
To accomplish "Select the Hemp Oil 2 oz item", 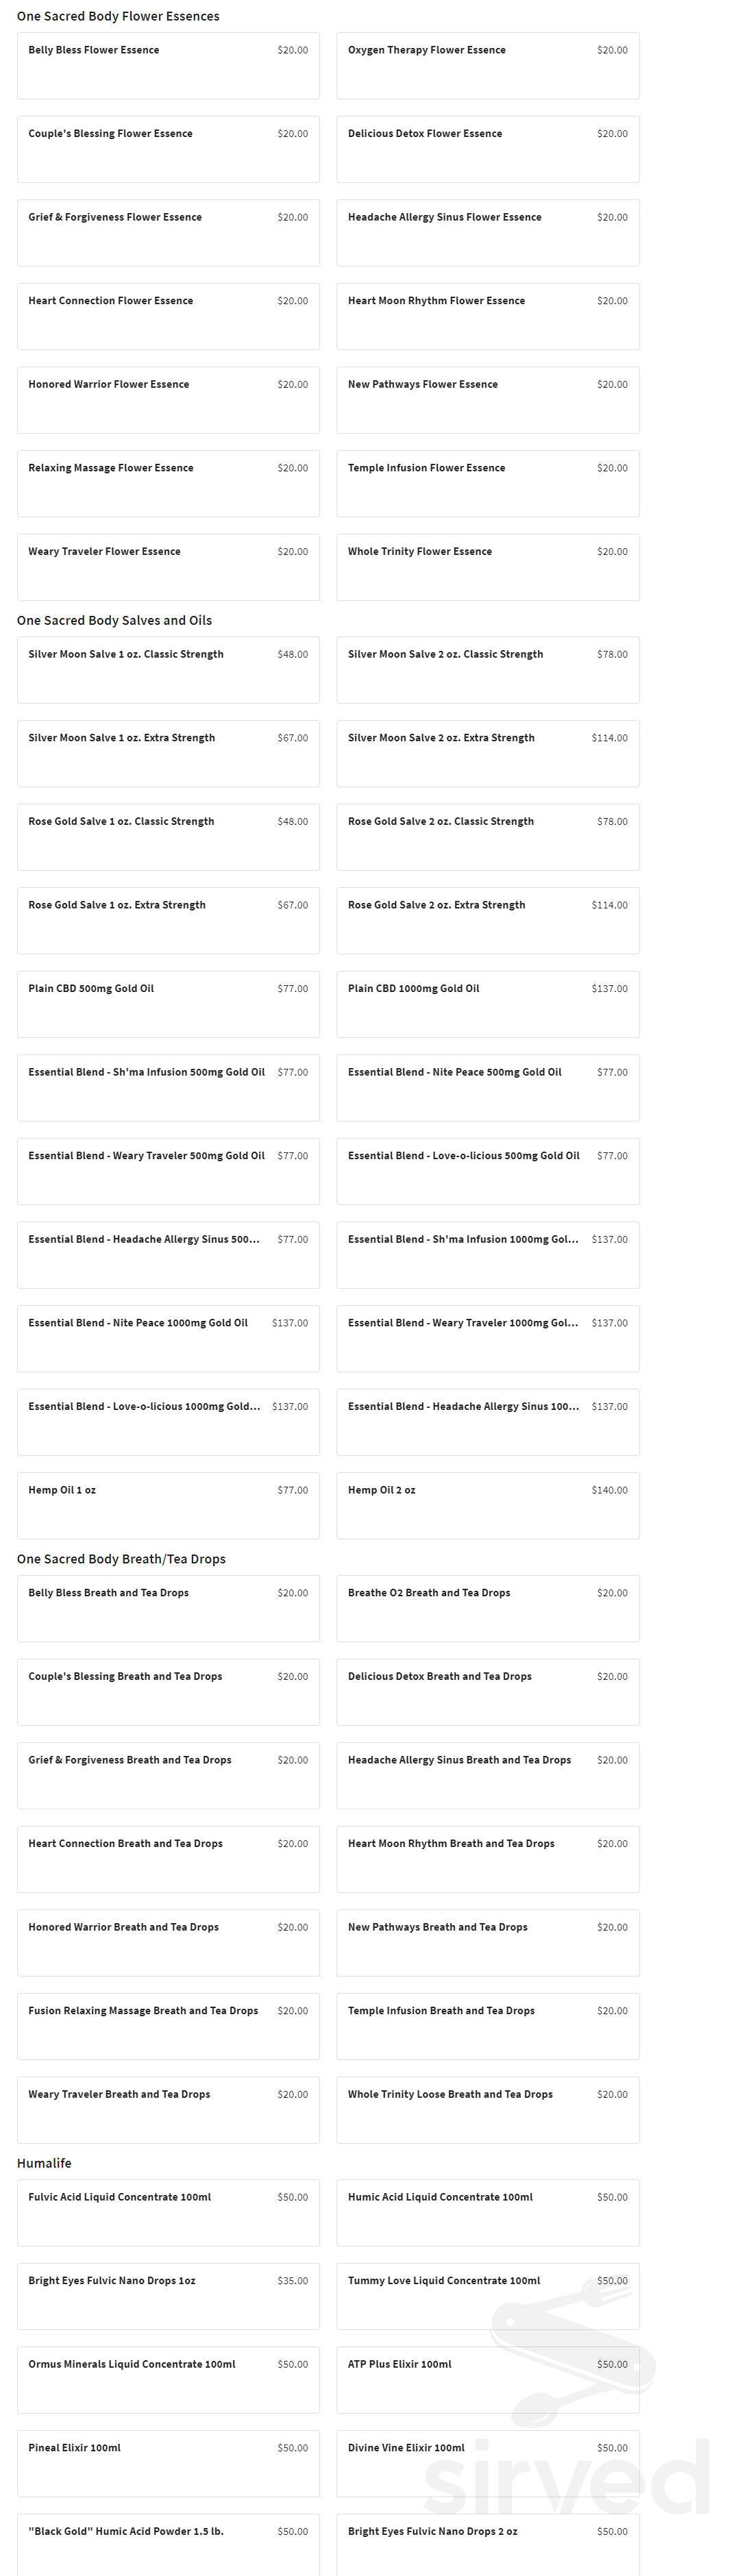I will pyautogui.click(x=488, y=1506).
